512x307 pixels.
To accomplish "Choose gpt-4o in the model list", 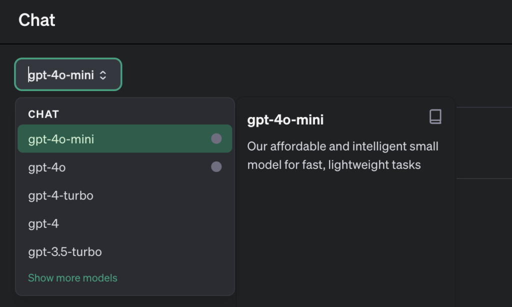I will (124, 167).
